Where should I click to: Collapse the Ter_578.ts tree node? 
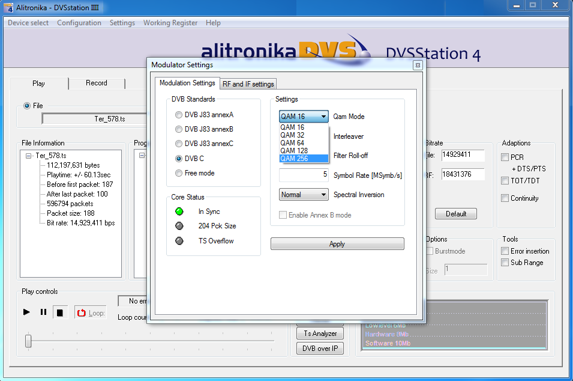coord(29,156)
